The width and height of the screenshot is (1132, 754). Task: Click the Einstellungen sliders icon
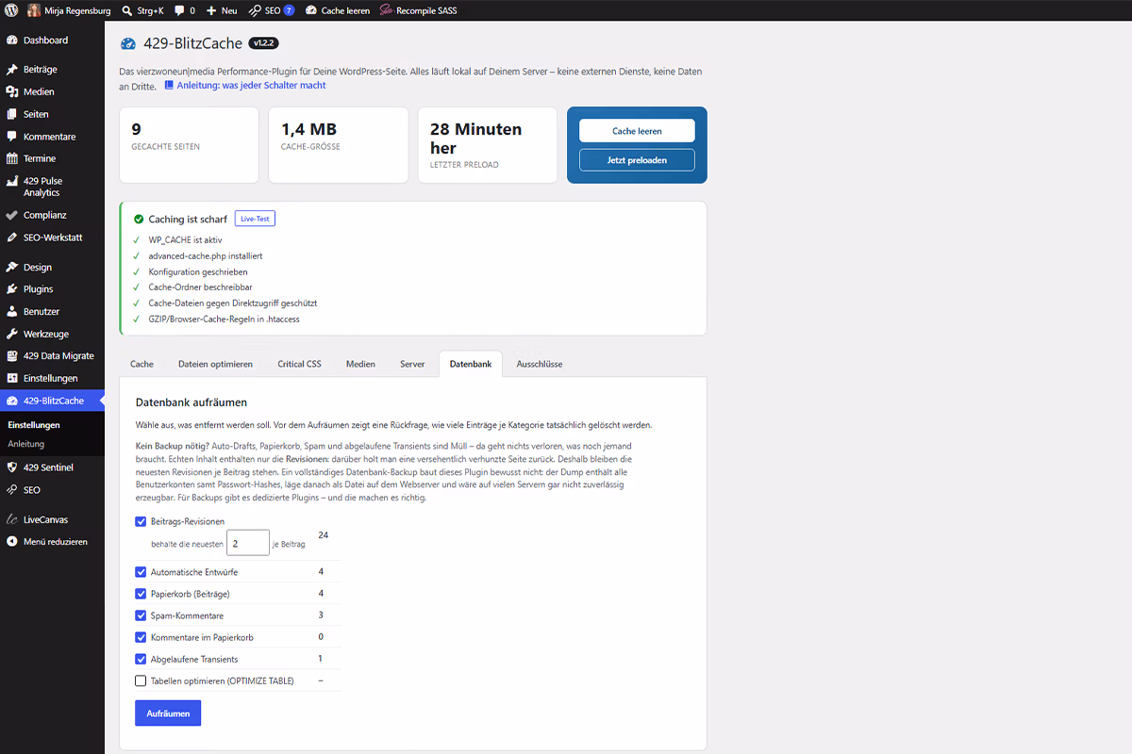pos(12,378)
